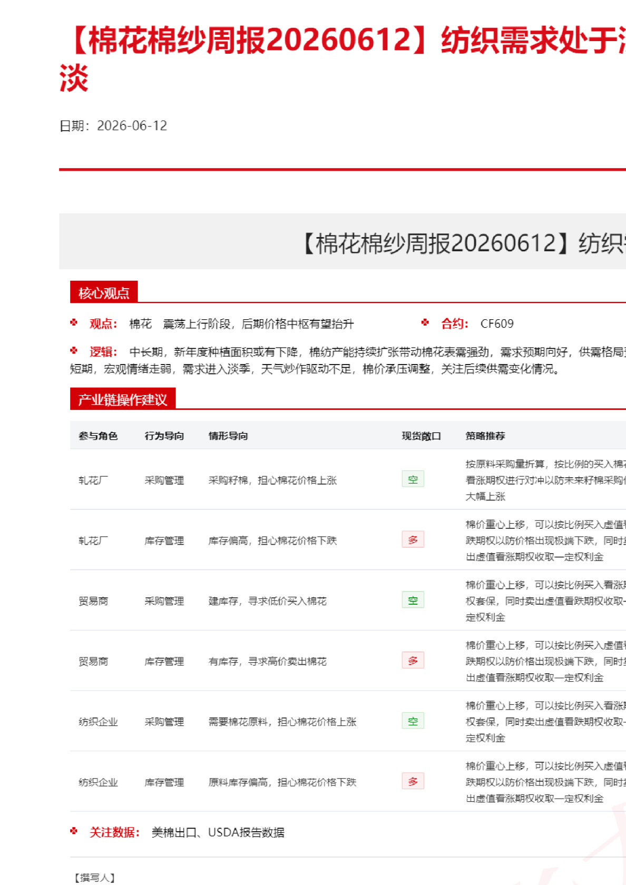Image resolution: width=626 pixels, height=885 pixels.
Task: Click green 空 badge in 需要棉花原料 row
Action: tap(413, 721)
